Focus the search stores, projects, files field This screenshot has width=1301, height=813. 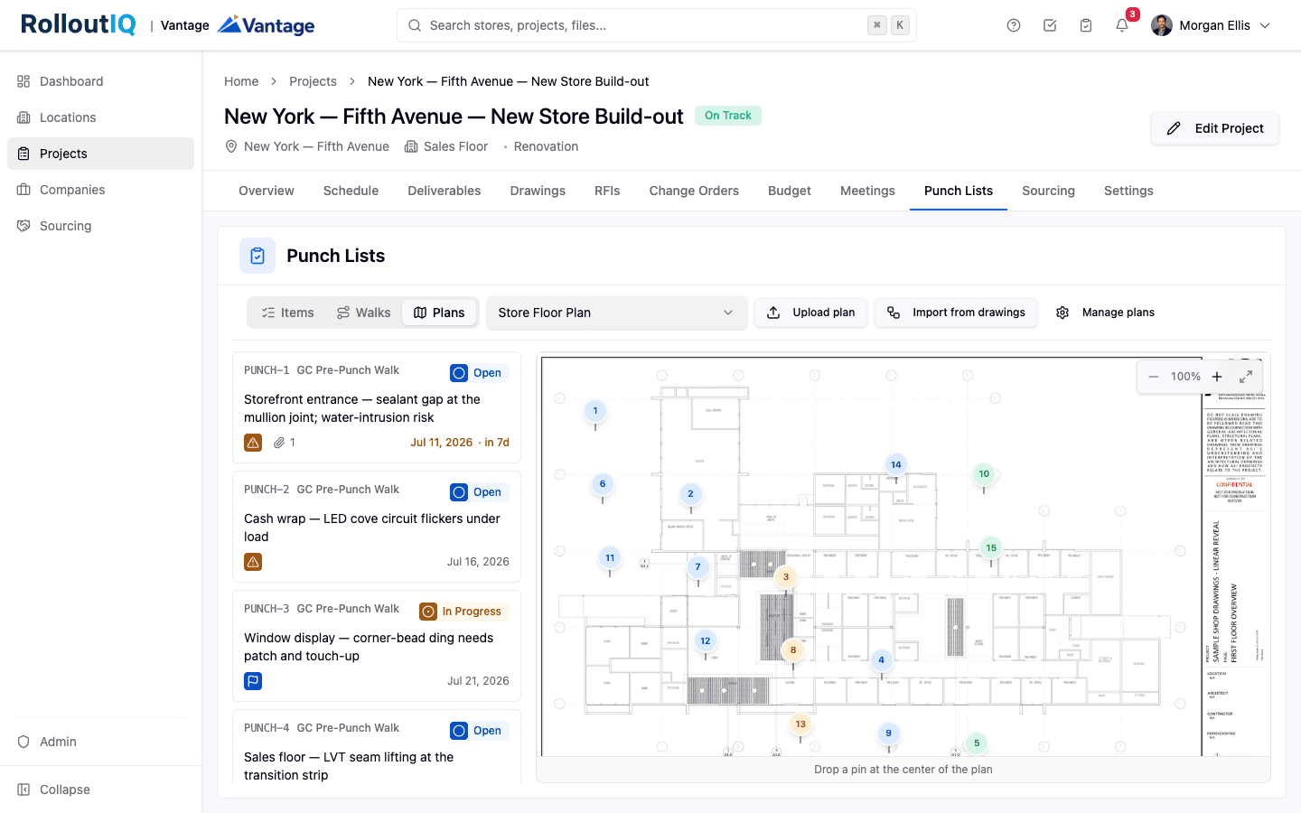657,25
